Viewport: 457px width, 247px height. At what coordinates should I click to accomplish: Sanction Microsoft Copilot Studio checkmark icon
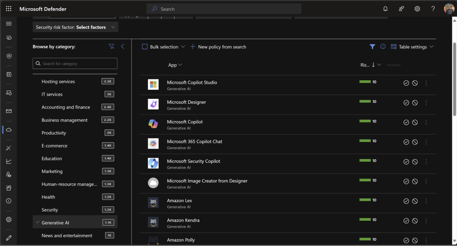pyautogui.click(x=406, y=83)
